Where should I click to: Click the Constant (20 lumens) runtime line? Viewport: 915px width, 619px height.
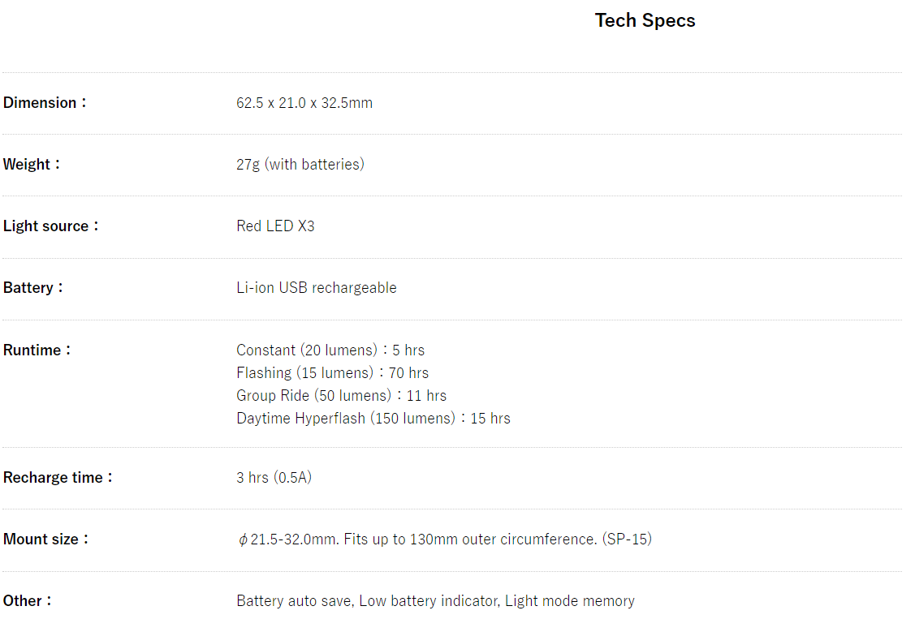(330, 350)
